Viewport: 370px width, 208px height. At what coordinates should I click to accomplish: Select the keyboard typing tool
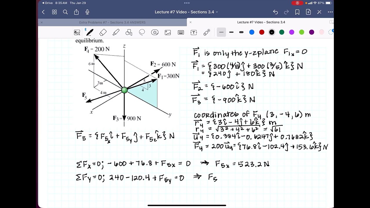point(181,32)
